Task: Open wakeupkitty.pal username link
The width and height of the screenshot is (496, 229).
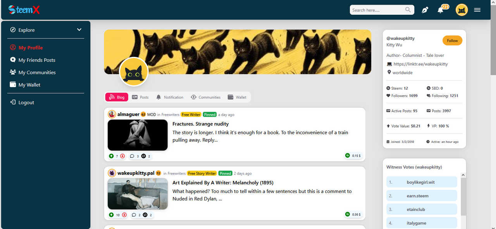Action: [136, 173]
